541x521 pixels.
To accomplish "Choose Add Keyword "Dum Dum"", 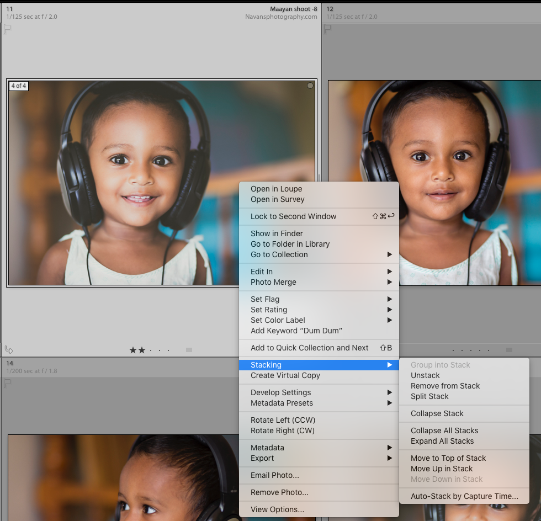I will (x=319, y=331).
